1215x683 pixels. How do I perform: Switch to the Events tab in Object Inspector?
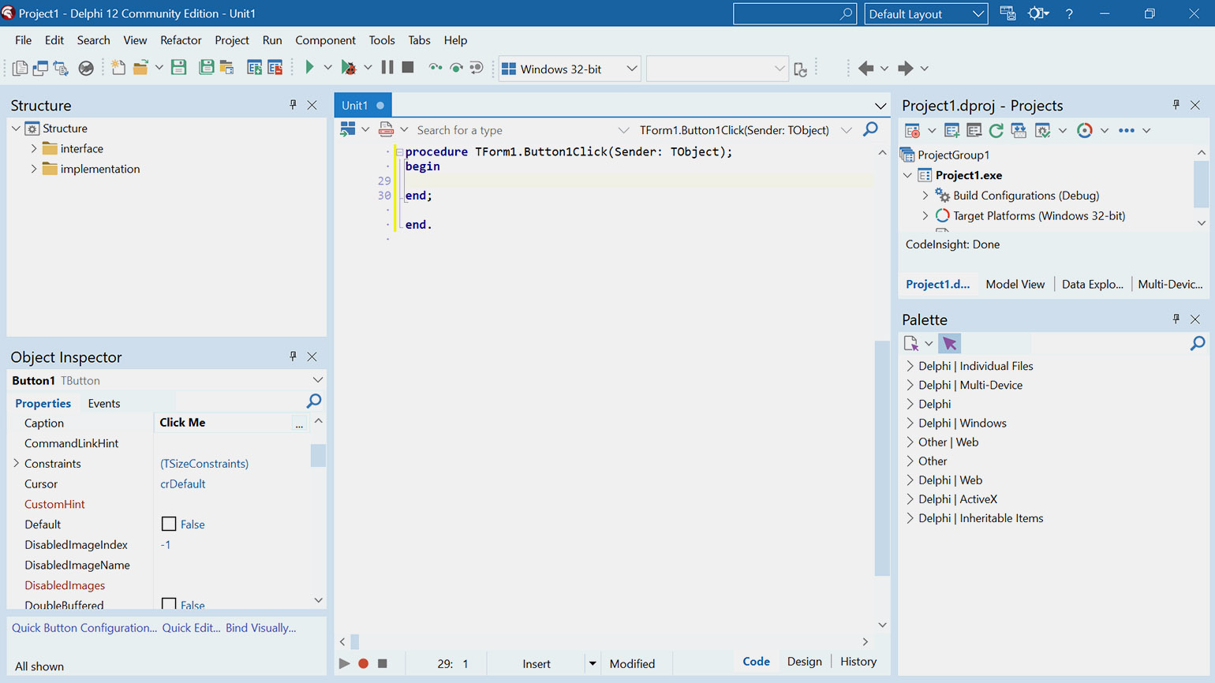click(x=104, y=403)
